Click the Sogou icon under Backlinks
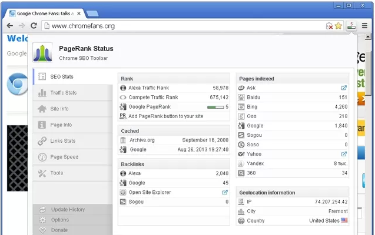This screenshot has width=375, height=235. click(123, 202)
